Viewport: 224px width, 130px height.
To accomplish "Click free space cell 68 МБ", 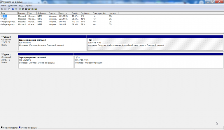I will point(75,24).
